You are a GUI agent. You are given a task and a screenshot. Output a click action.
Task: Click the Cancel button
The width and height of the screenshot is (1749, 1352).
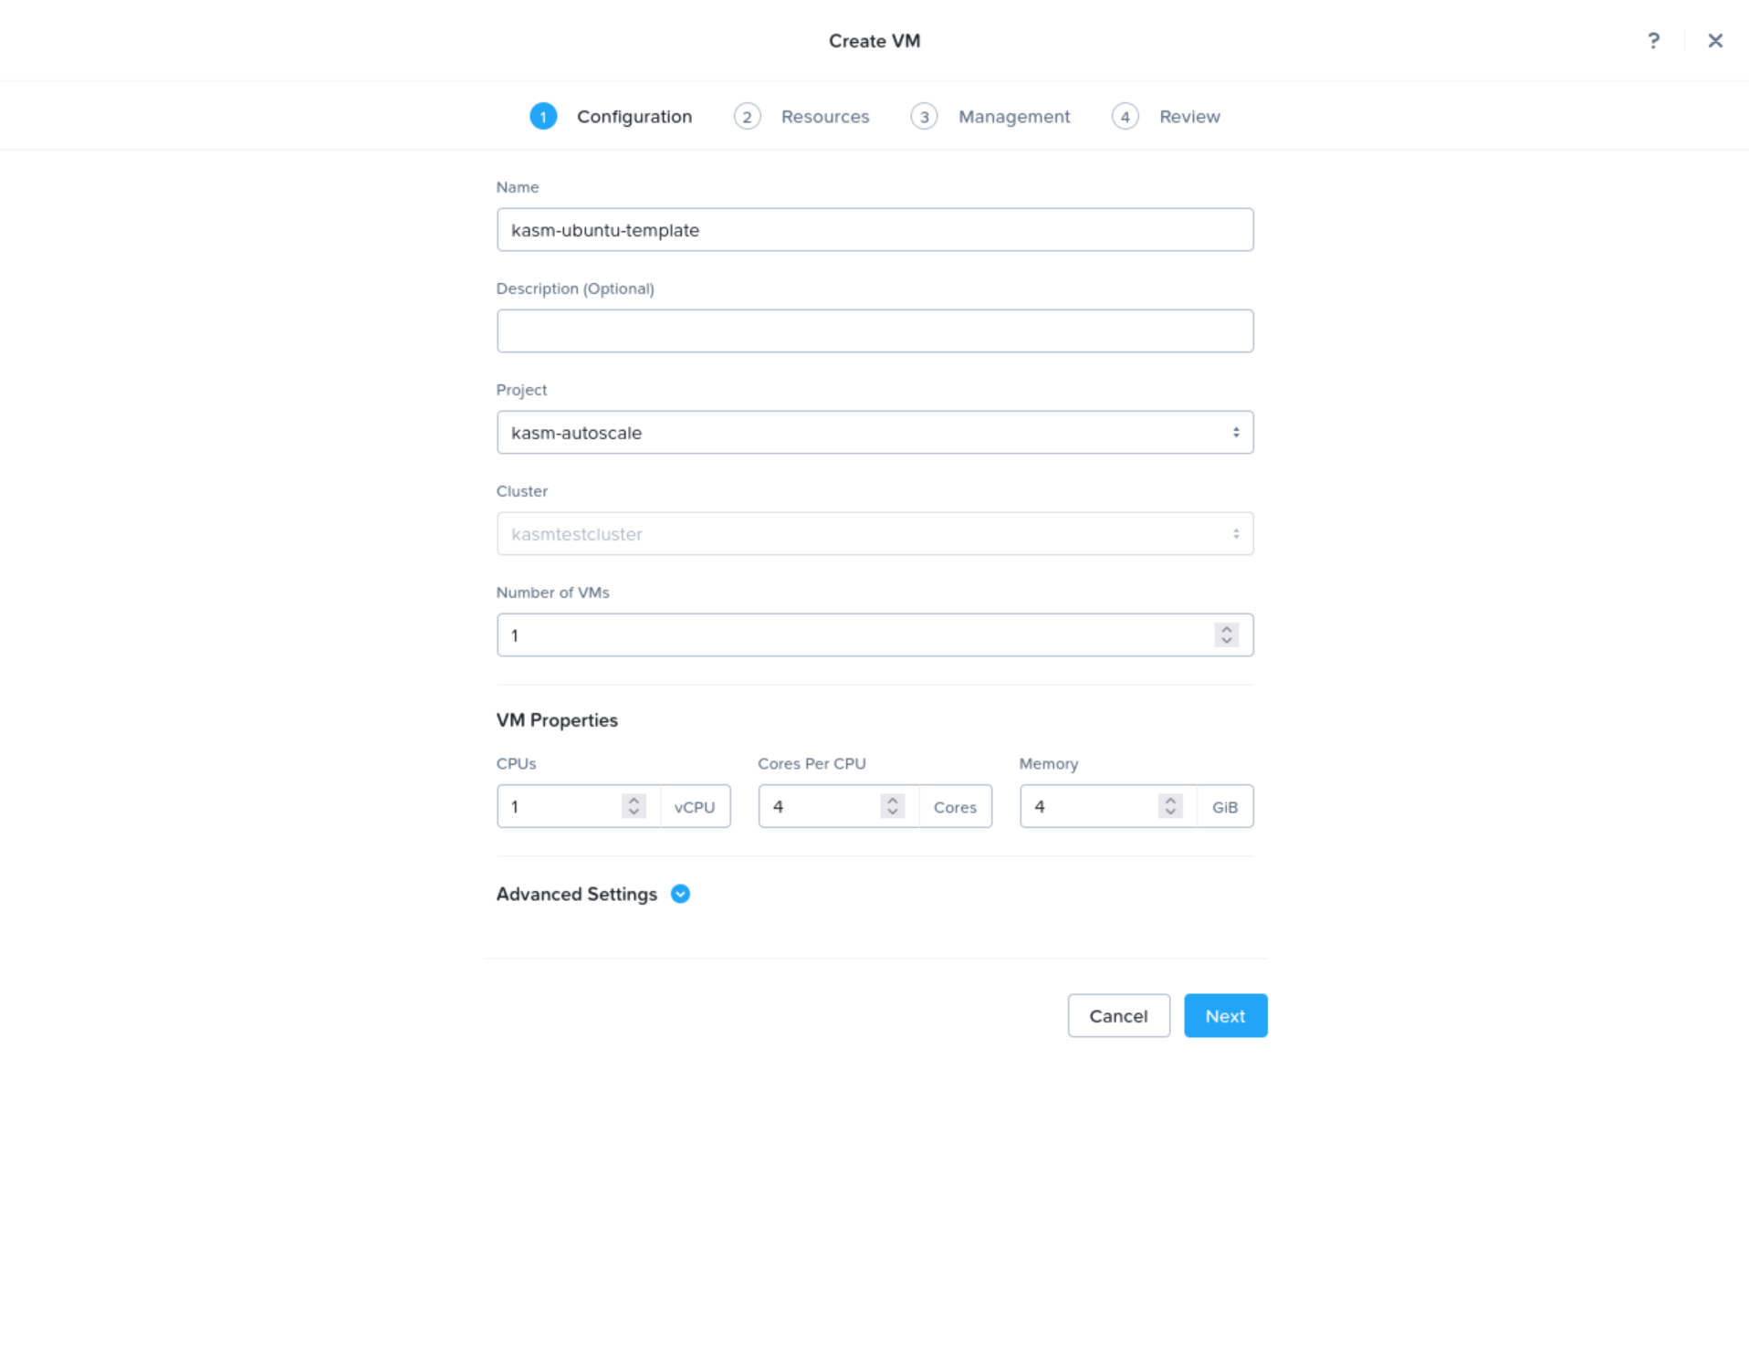coord(1118,1015)
